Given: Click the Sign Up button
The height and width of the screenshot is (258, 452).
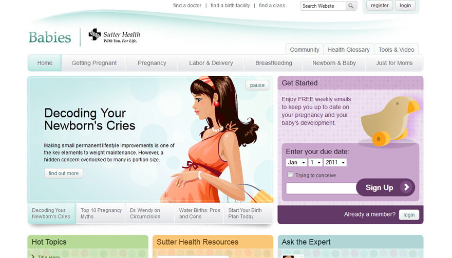Looking at the screenshot, I should [385, 187].
